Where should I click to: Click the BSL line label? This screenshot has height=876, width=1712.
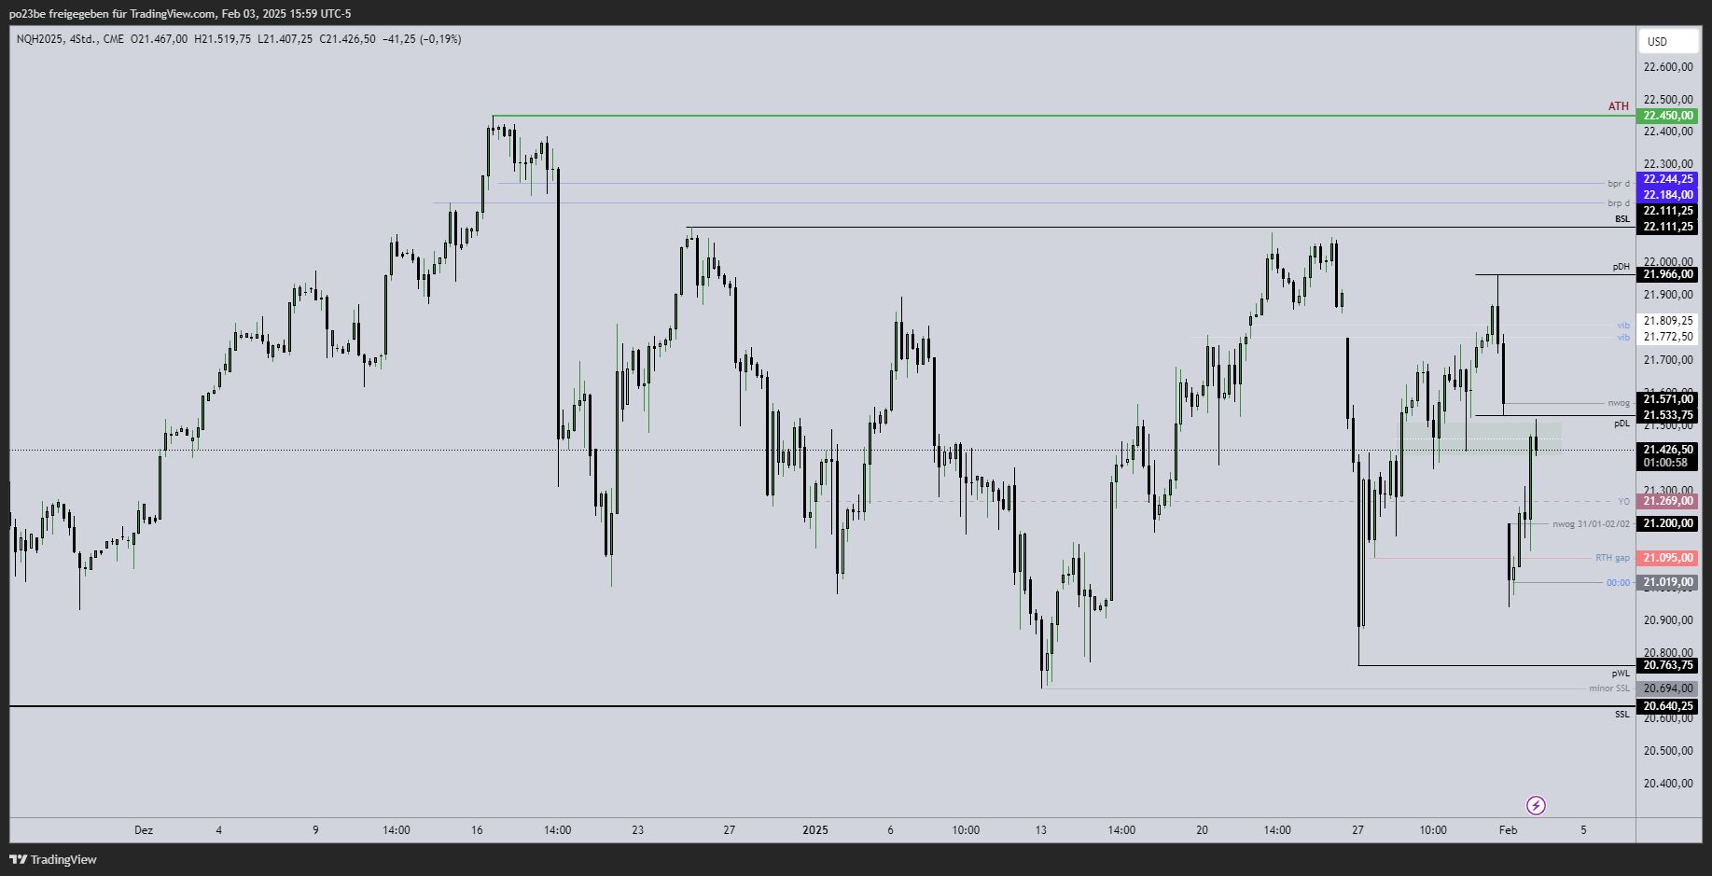(1622, 219)
